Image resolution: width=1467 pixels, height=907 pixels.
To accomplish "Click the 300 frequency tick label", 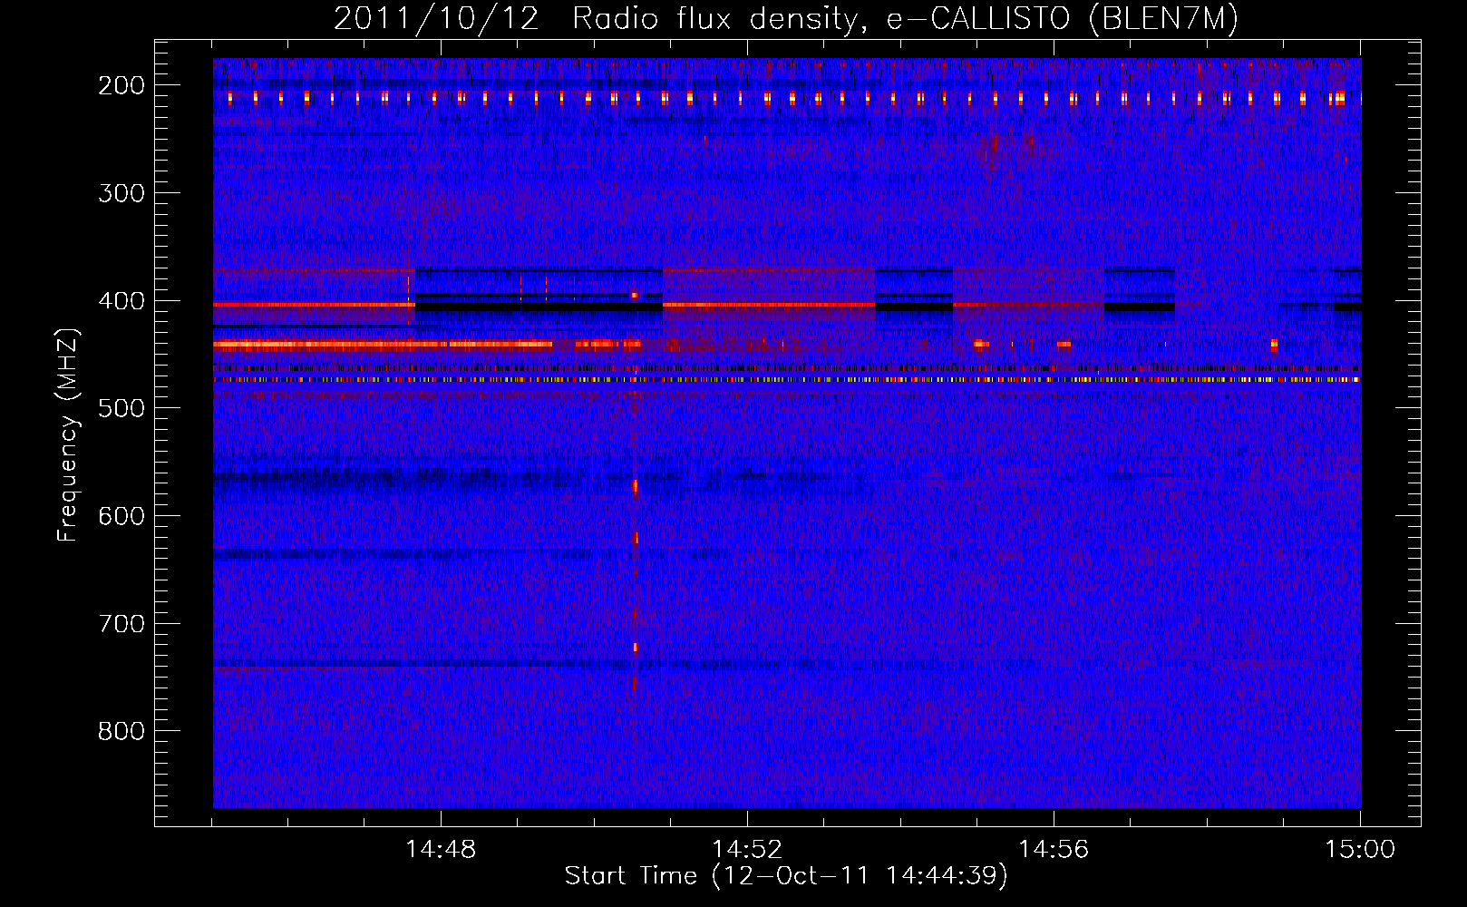I will click(x=121, y=193).
